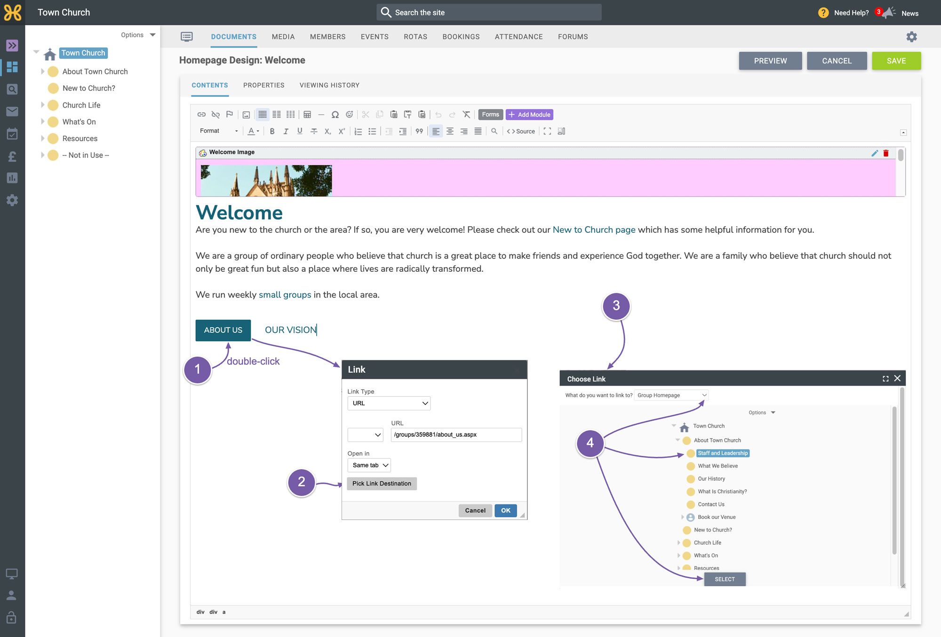The width and height of the screenshot is (941, 637).
Task: Toggle underline formatting
Action: (x=300, y=131)
